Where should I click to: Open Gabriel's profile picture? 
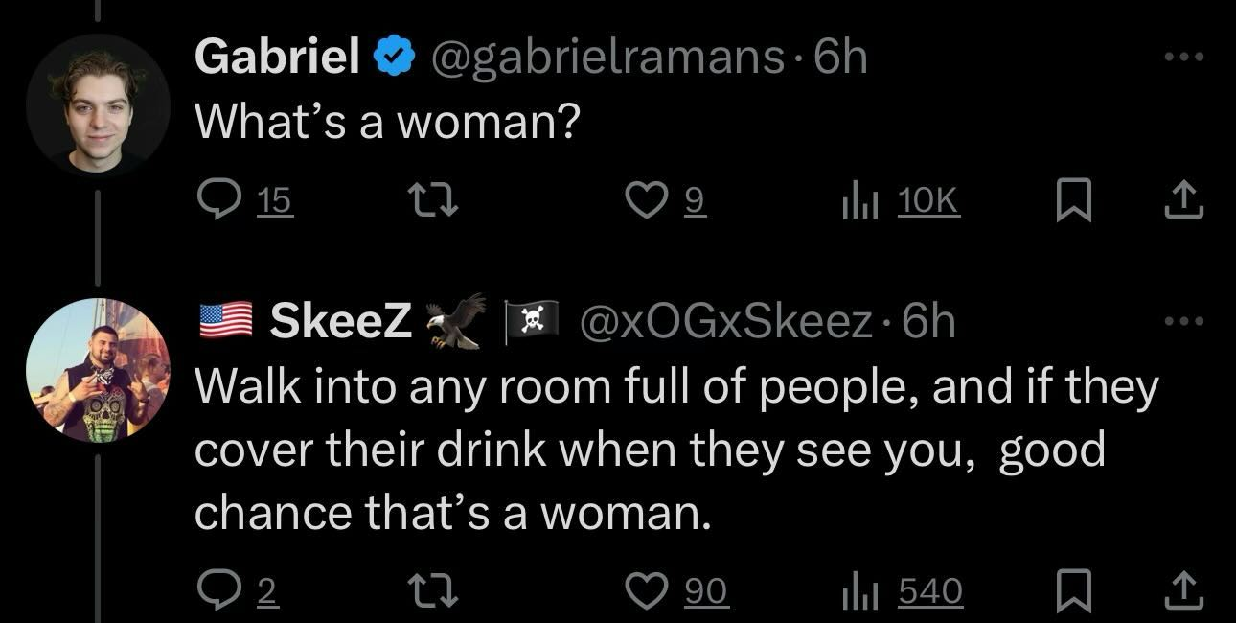[98, 106]
